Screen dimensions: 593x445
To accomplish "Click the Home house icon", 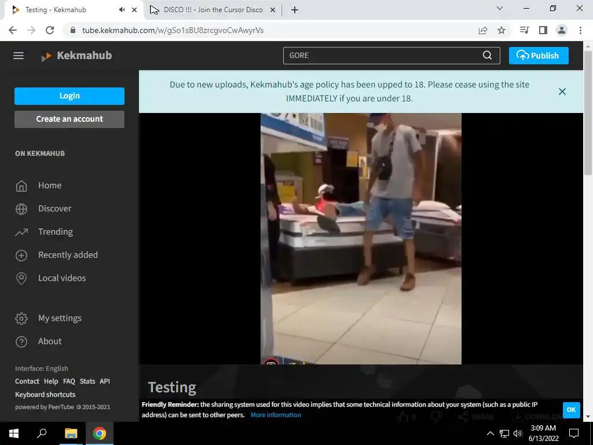I will [21, 186].
